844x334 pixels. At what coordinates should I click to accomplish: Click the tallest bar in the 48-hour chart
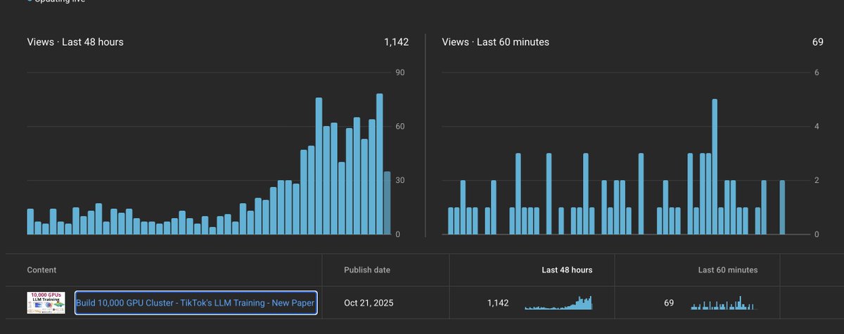(380, 164)
